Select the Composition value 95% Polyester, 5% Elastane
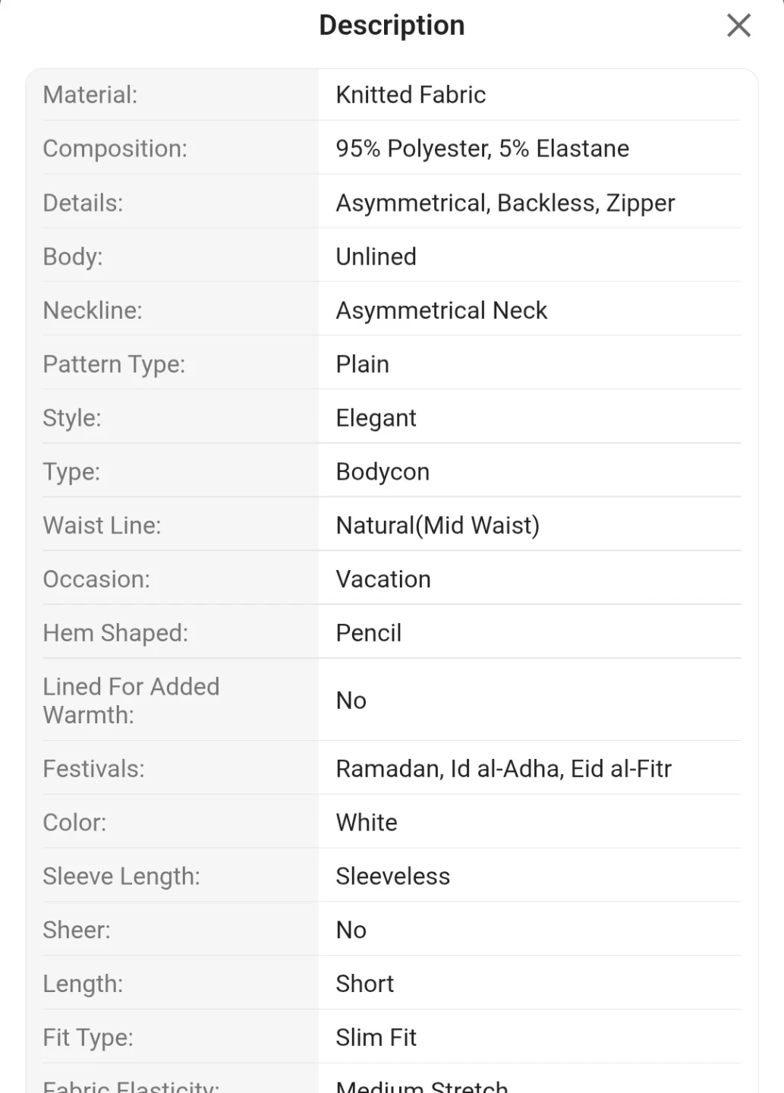Viewport: 784px width, 1093px height. 483,149
